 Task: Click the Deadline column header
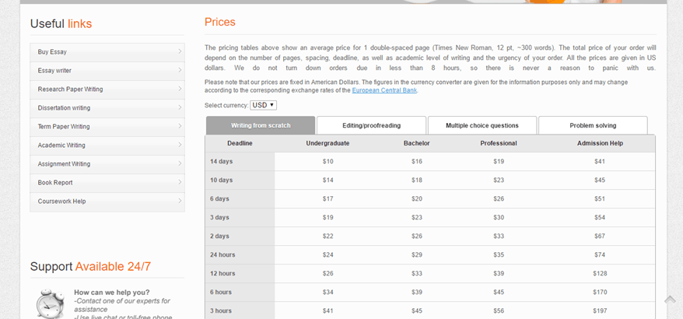coord(240,143)
